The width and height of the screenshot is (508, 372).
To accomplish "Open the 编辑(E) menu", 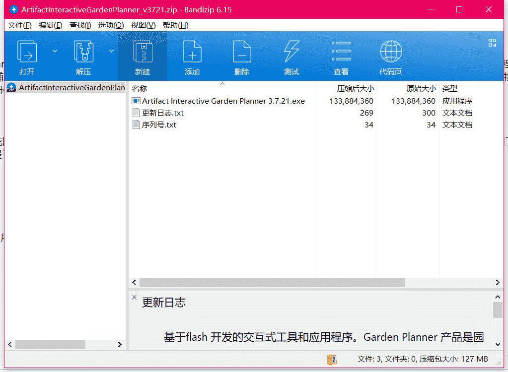I will click(x=50, y=25).
